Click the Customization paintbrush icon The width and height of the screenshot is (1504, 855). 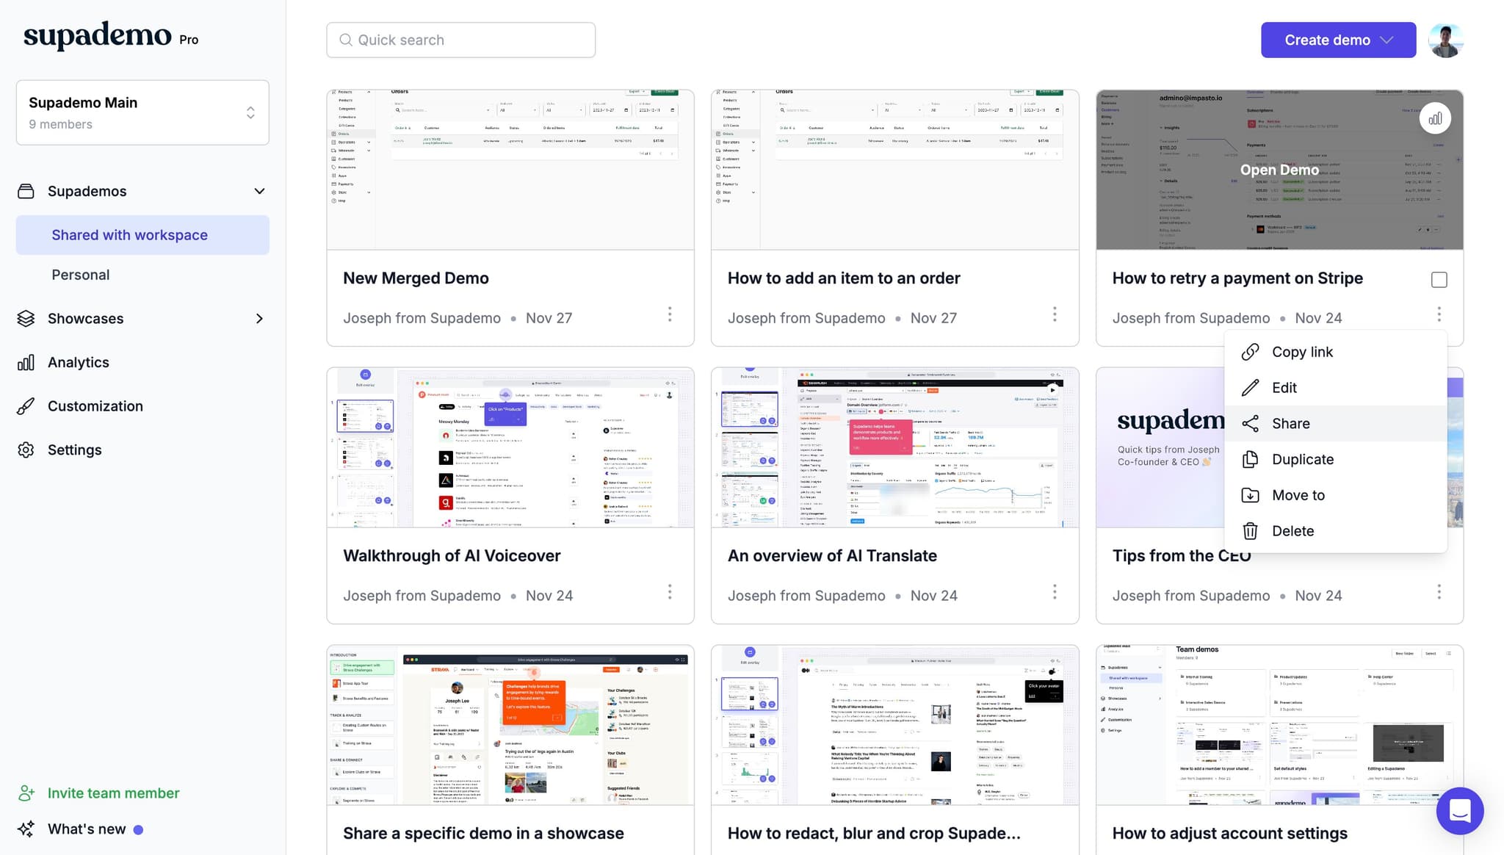tap(26, 406)
